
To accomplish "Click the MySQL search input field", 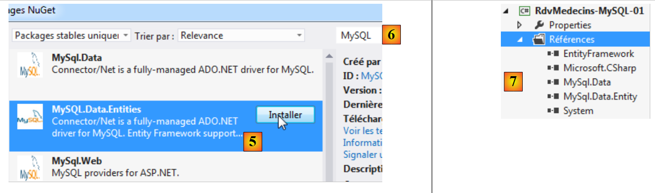I will 358,35.
